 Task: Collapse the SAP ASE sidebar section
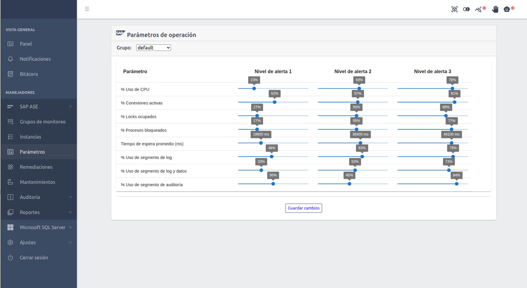coord(70,107)
